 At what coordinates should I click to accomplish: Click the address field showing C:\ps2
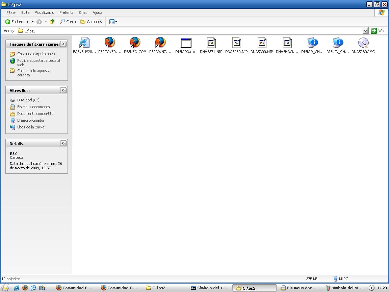(x=189, y=31)
